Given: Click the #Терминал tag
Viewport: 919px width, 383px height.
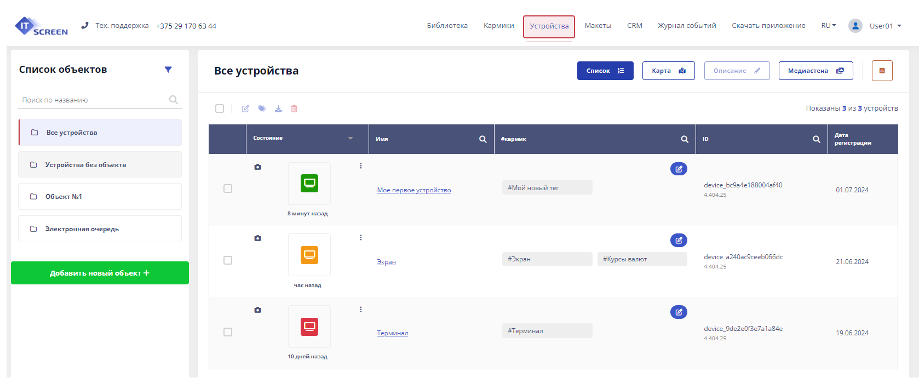Looking at the screenshot, I should (x=547, y=330).
